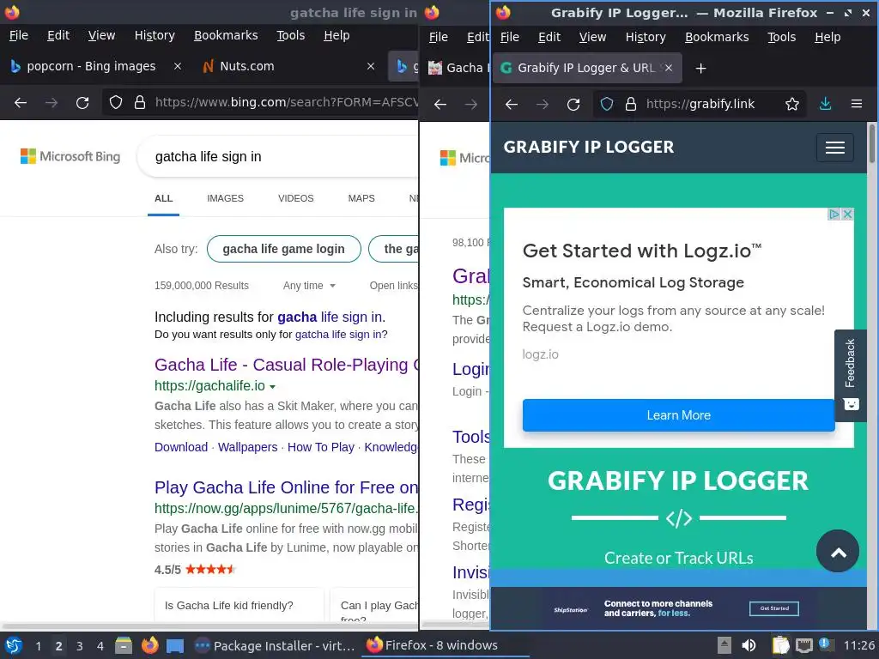Image resolution: width=879 pixels, height=659 pixels.
Task: Expand Grabify site navigation hamburger
Action: [x=834, y=148]
